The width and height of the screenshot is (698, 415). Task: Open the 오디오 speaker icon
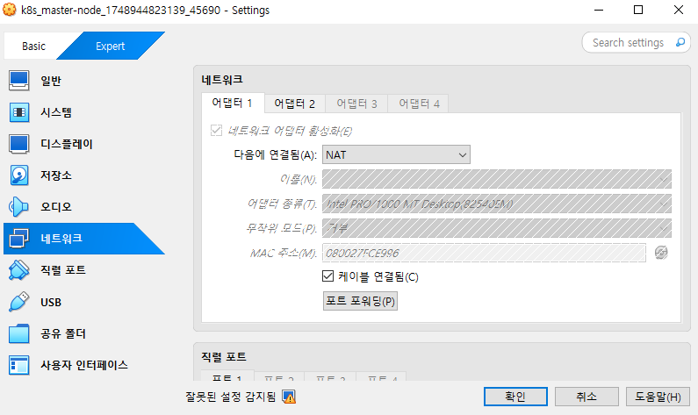coord(18,207)
